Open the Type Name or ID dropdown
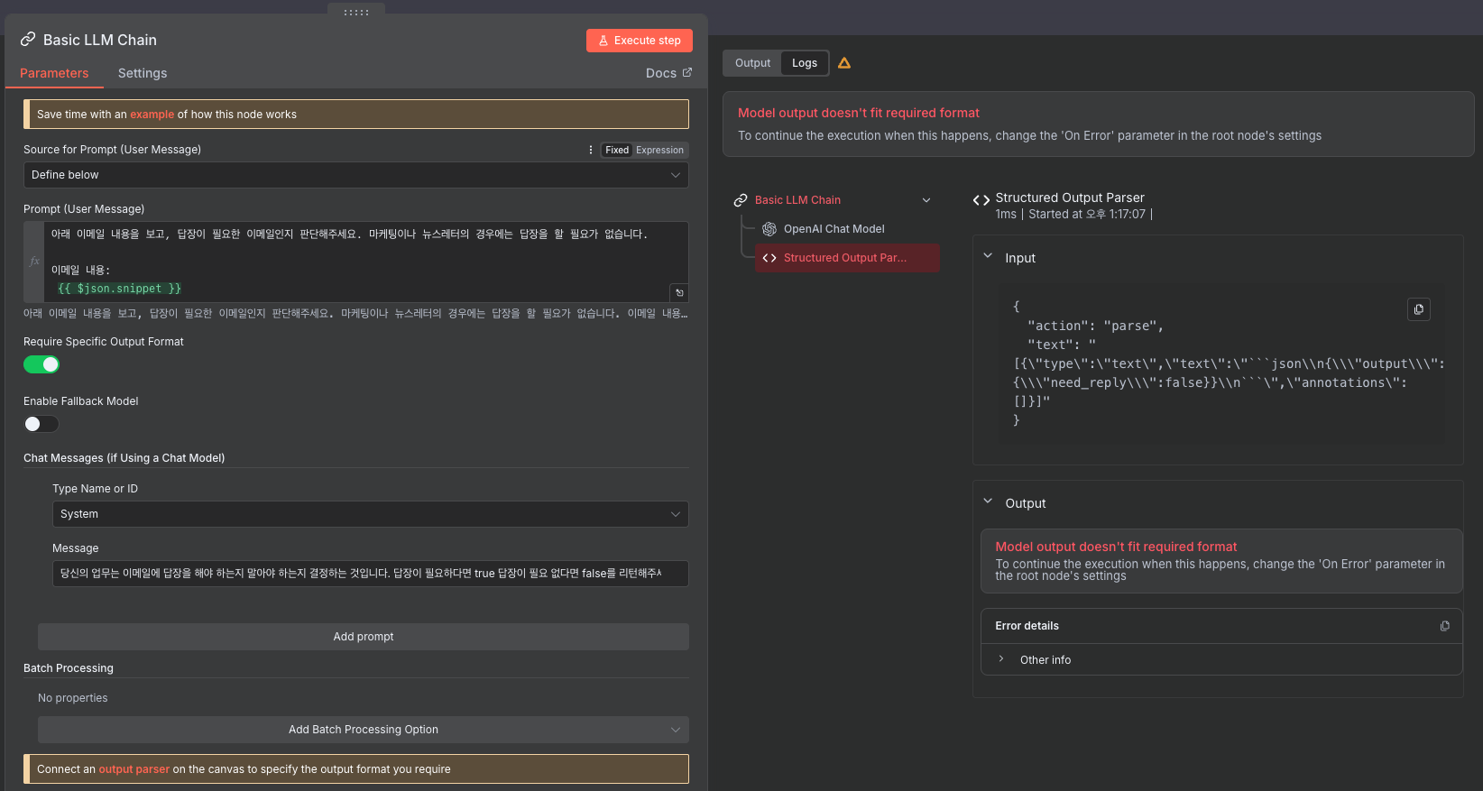Viewport: 1483px width, 791px height. point(370,514)
